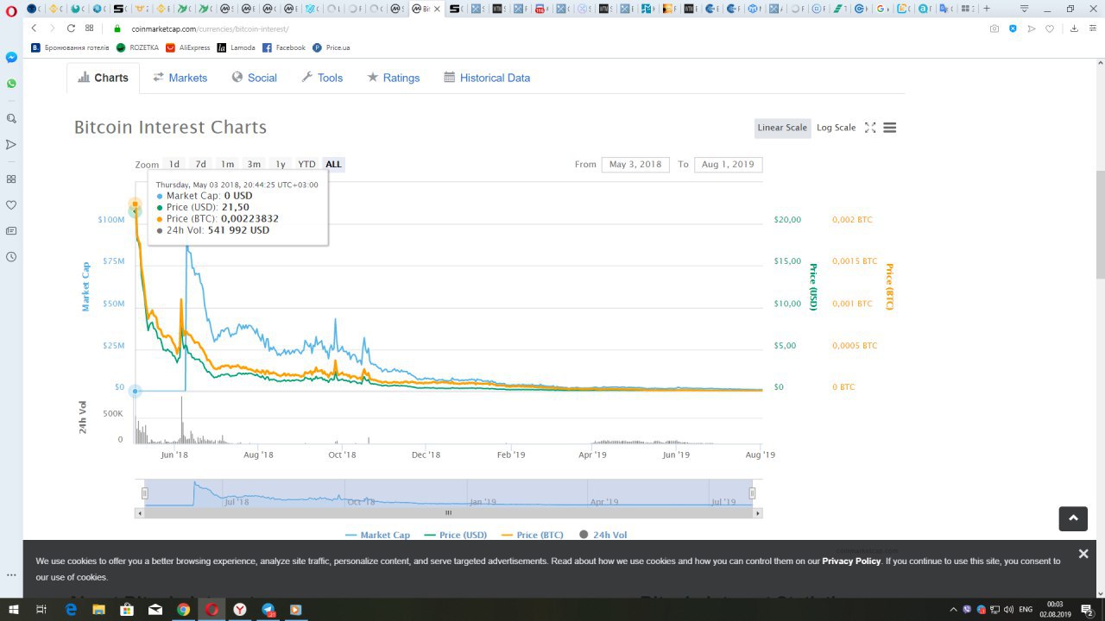The width and height of the screenshot is (1105, 621).
Task: Open the chart context hamburger menu
Action: pyautogui.click(x=890, y=128)
